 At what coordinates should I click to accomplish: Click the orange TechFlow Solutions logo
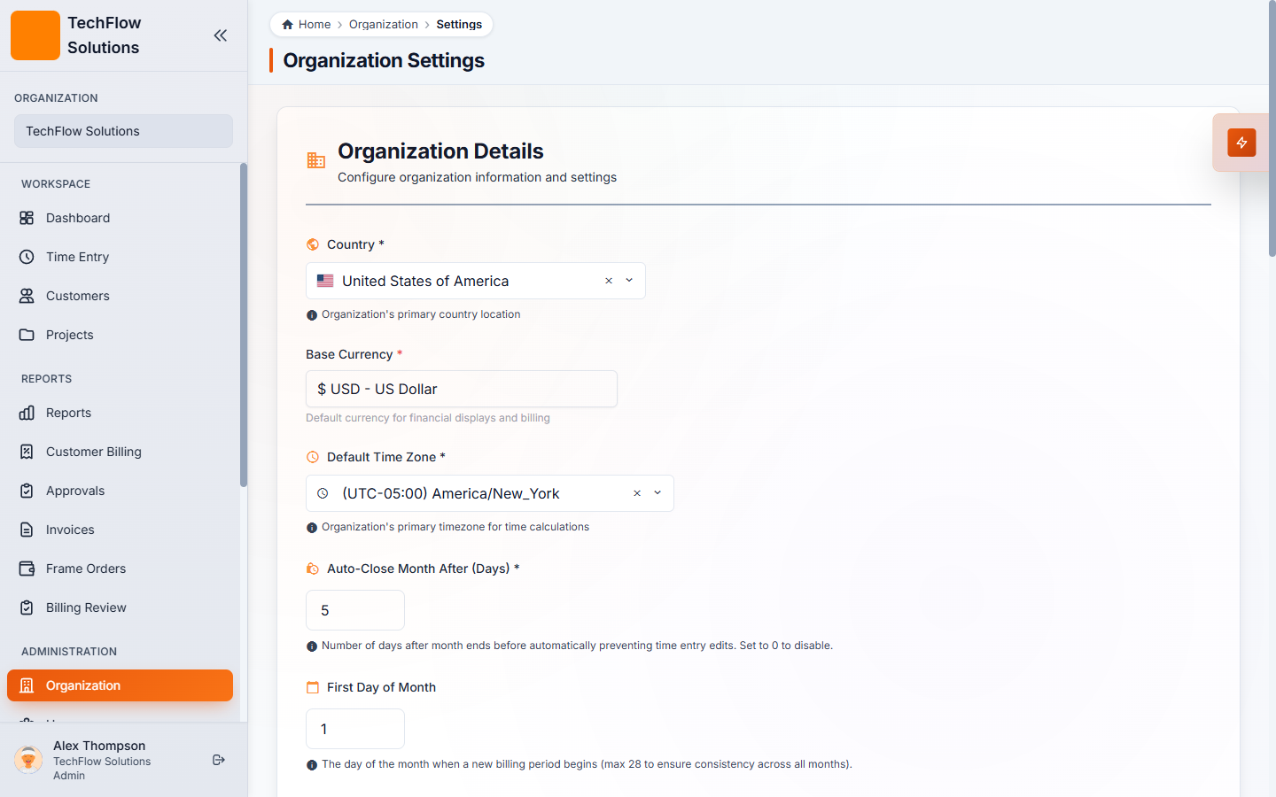(35, 35)
